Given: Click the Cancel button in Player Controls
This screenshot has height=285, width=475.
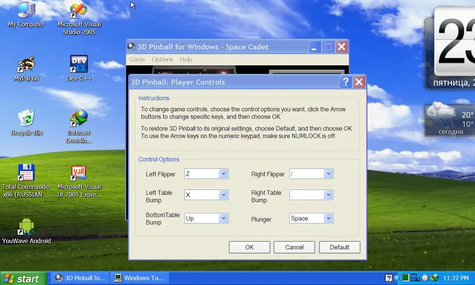Looking at the screenshot, I should pyautogui.click(x=294, y=247).
